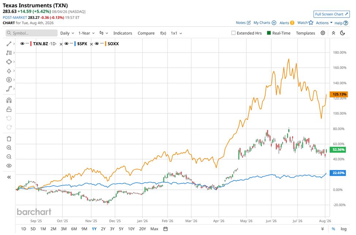Screen dimensions: 356x235
Task: Click the red TXN.BZ color swatch
Action: pos(31,43)
